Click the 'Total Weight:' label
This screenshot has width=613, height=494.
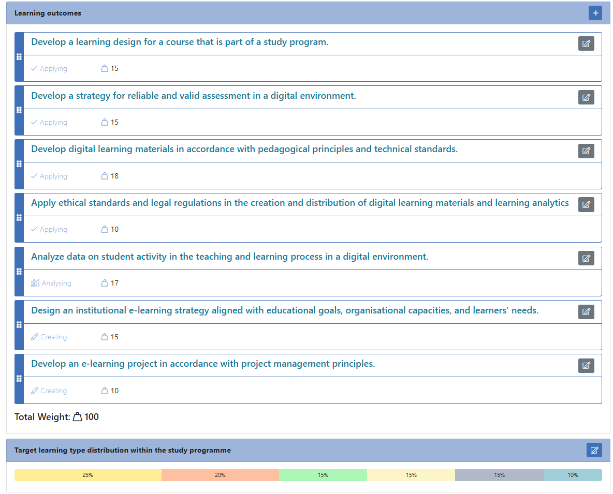click(42, 417)
